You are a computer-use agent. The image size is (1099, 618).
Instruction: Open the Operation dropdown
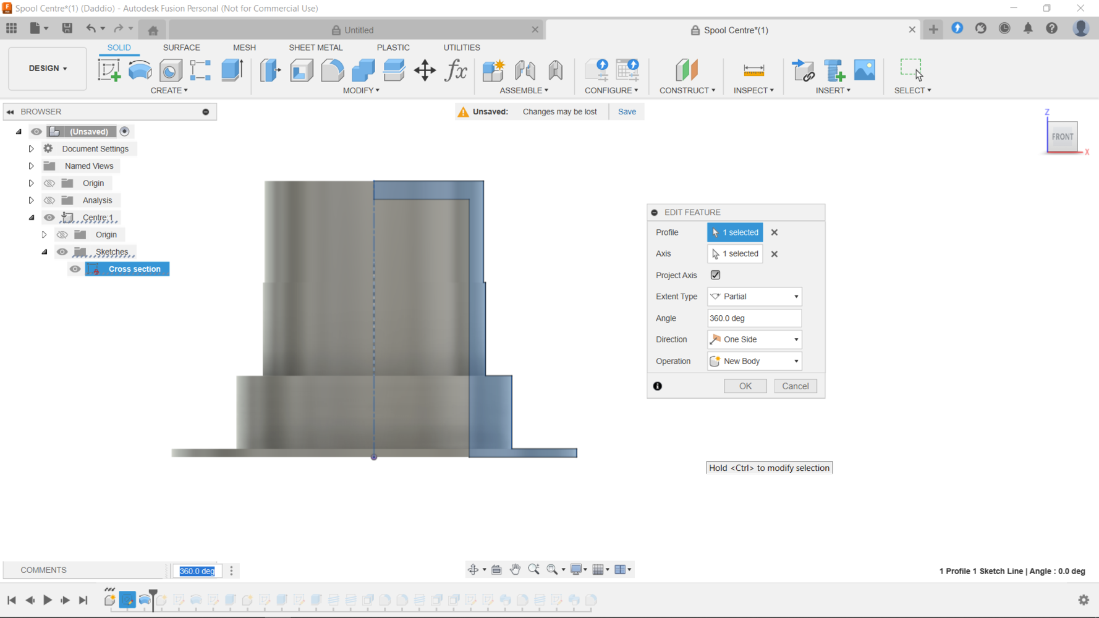[x=754, y=361]
